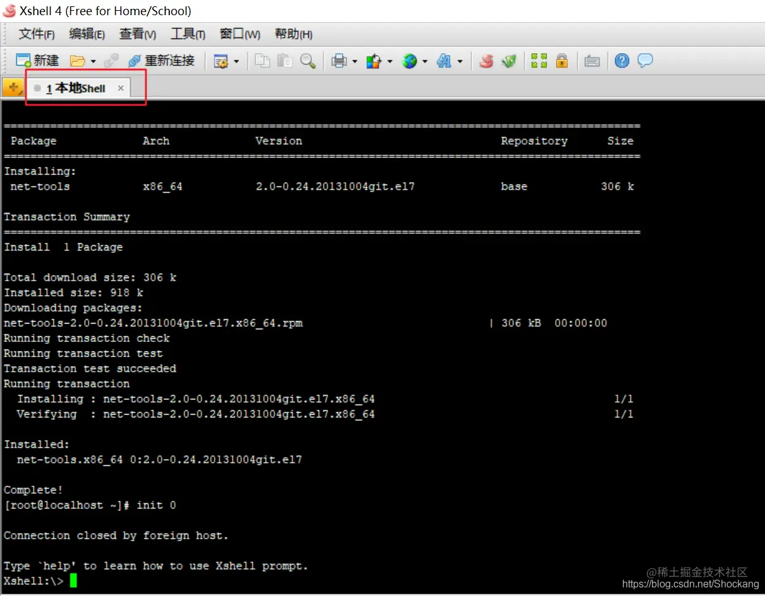Open the 窗口(W) menu

(240, 34)
